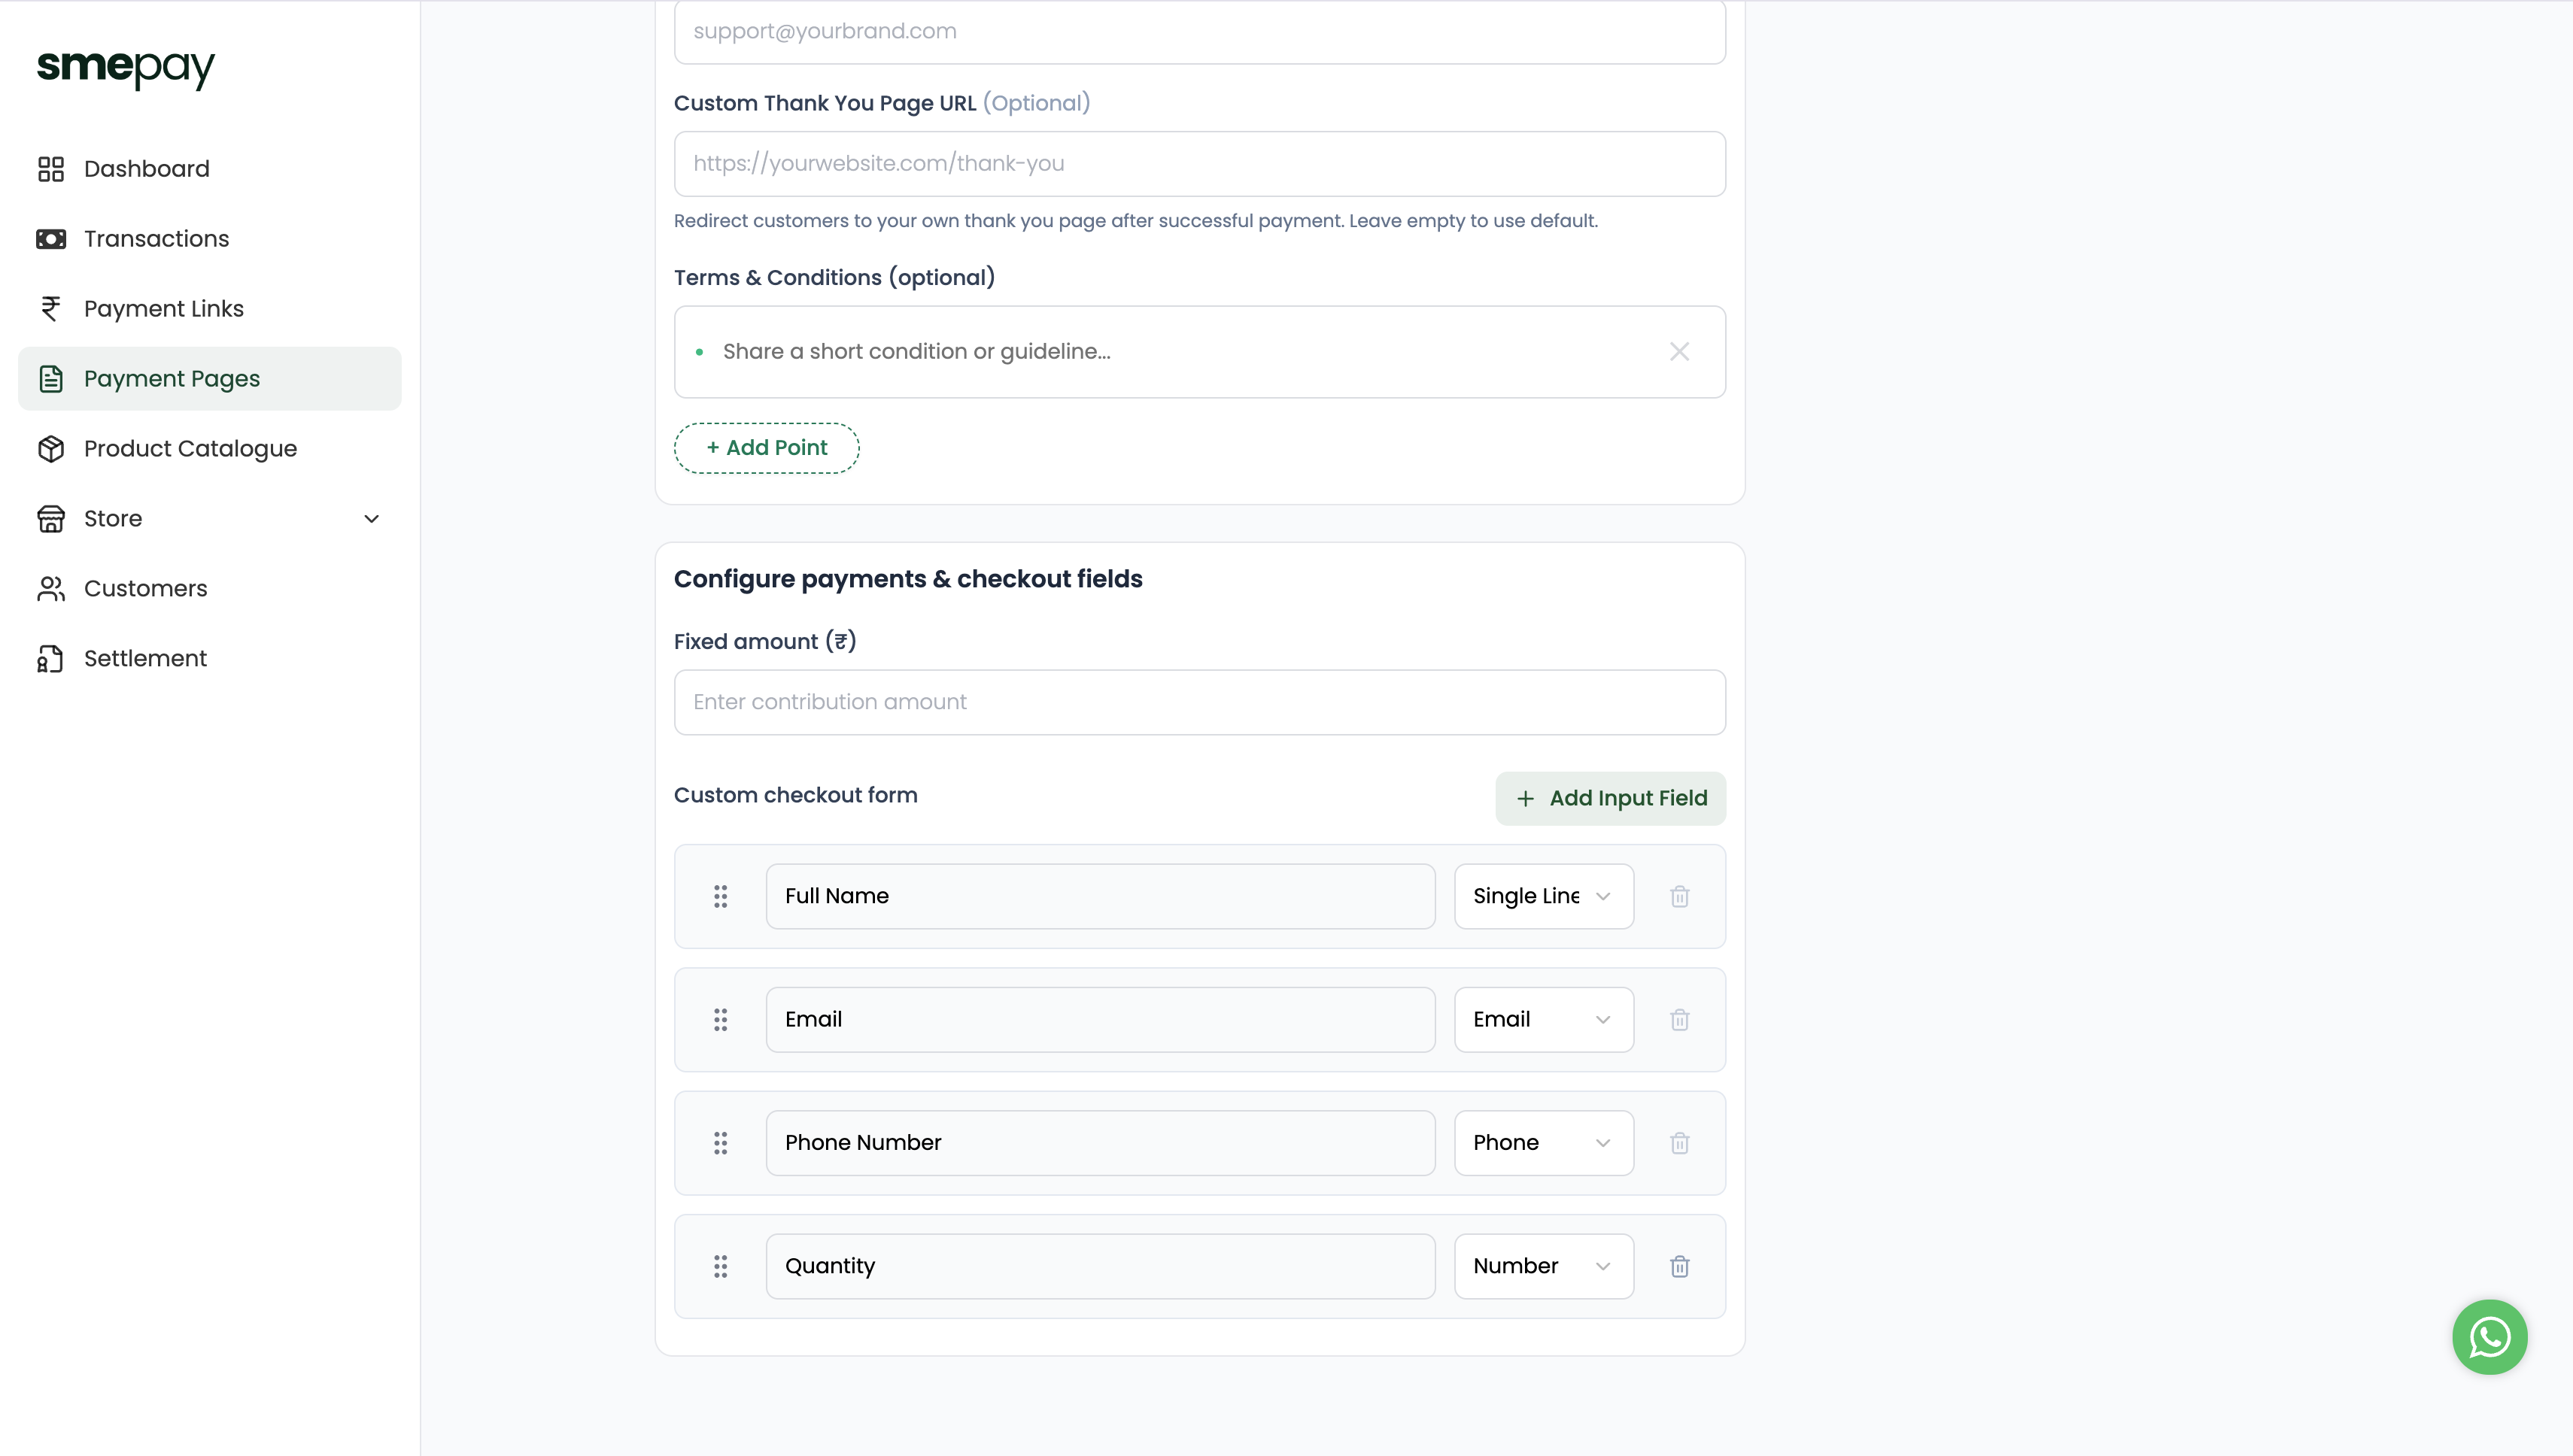Open Number field type dropdown
The height and width of the screenshot is (1456, 2573).
click(1544, 1267)
